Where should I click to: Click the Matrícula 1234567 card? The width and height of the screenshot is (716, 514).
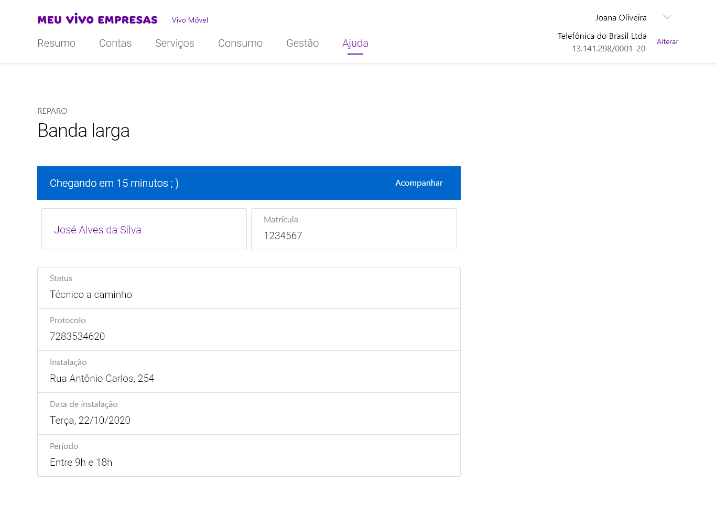click(x=353, y=229)
